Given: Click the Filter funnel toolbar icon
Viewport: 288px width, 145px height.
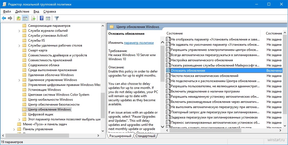Looking at the screenshot, I should point(57,18).
